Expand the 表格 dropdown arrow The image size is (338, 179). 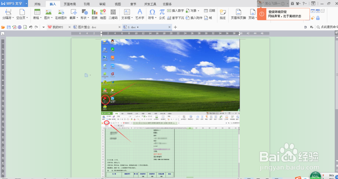[x=41, y=18]
